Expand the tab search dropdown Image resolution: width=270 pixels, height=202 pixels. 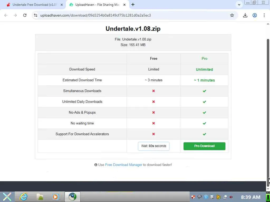click(239, 5)
